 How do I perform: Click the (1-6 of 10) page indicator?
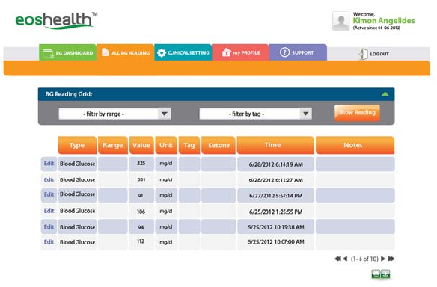click(364, 259)
